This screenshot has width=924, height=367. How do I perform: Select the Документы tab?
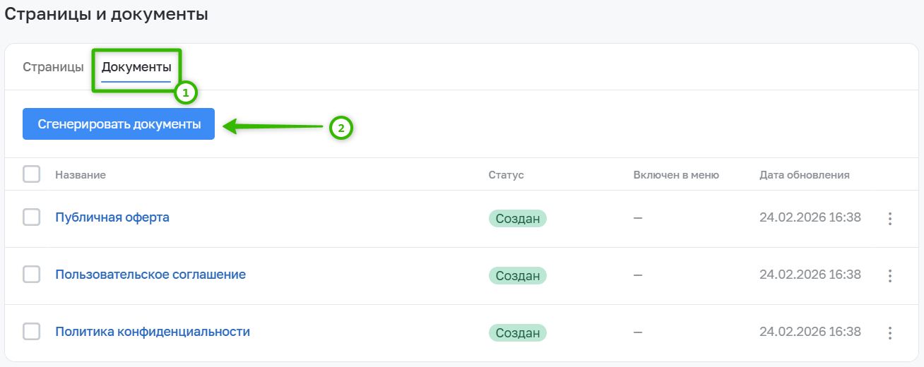[x=136, y=68]
